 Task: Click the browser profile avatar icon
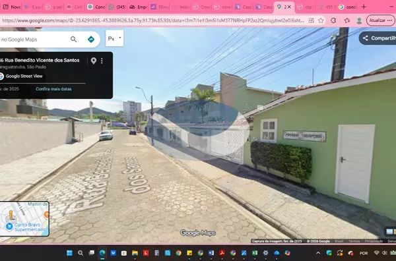359,20
